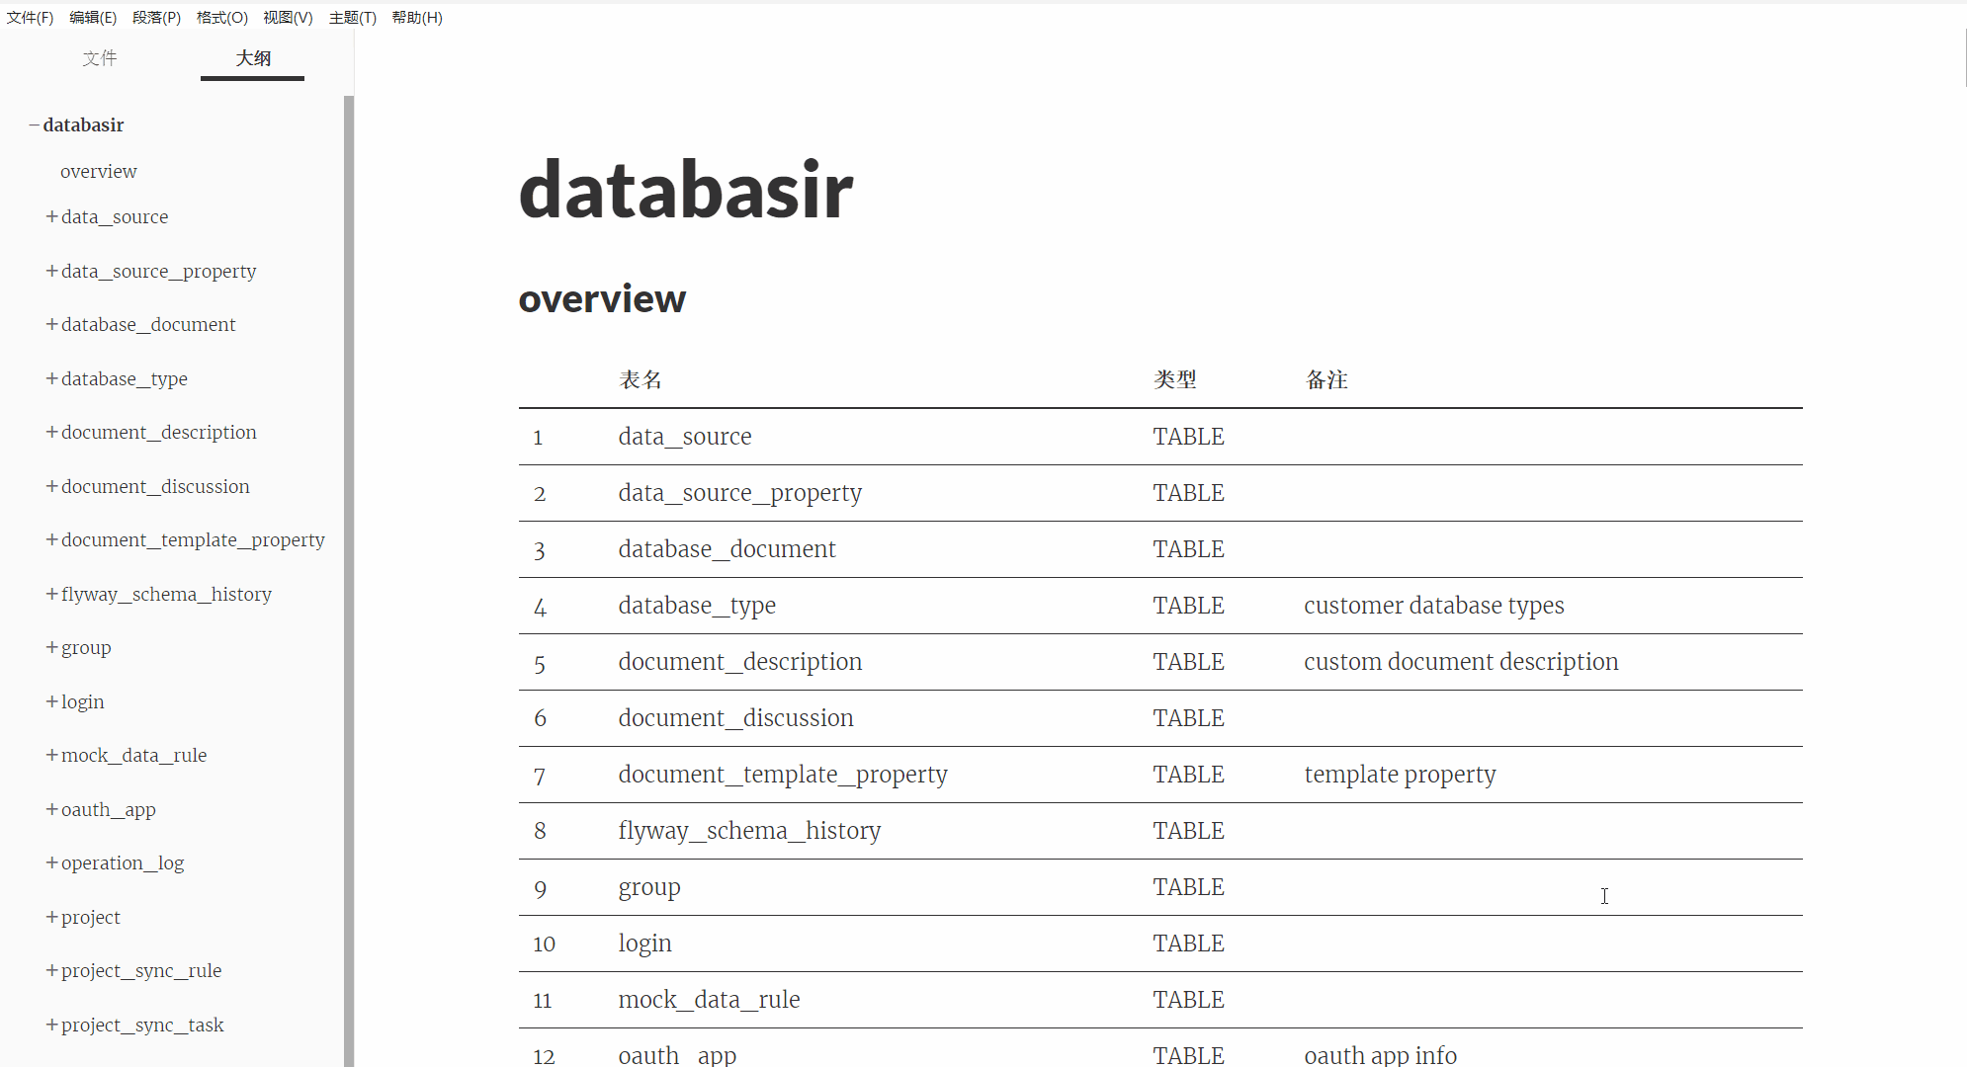Collapse the databasir root outline node
Image resolution: width=1967 pixels, height=1067 pixels.
(x=34, y=124)
